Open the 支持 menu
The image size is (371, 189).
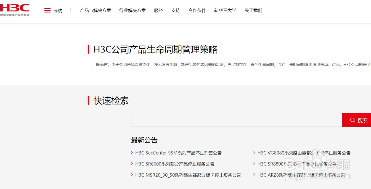[176, 11]
